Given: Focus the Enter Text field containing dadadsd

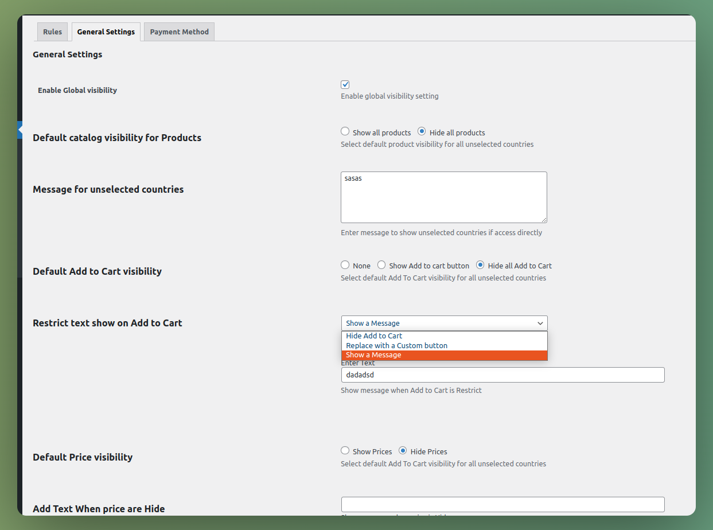Looking at the screenshot, I should point(502,375).
